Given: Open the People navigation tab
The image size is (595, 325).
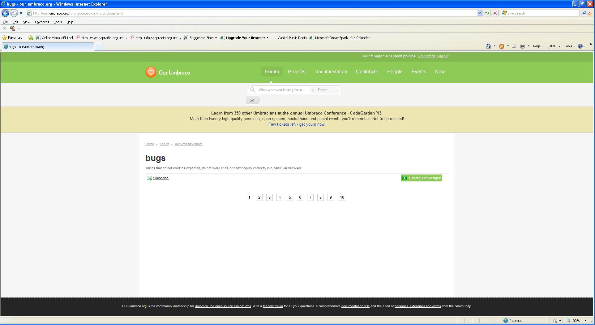Looking at the screenshot, I should 395,71.
